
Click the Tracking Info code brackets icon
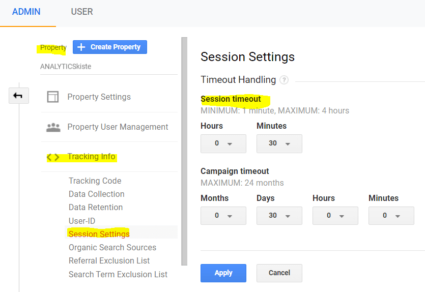pyautogui.click(x=53, y=157)
